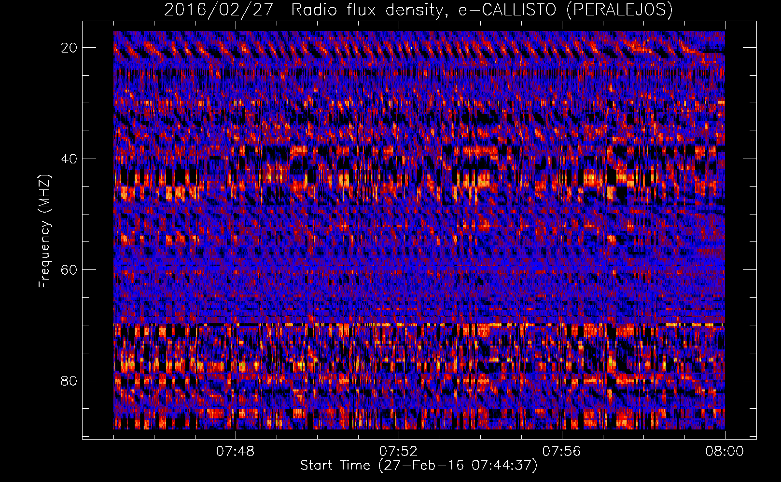Screen dimensions: 781x482
Task: Click the 07:48 time tick label
Action: click(235, 452)
